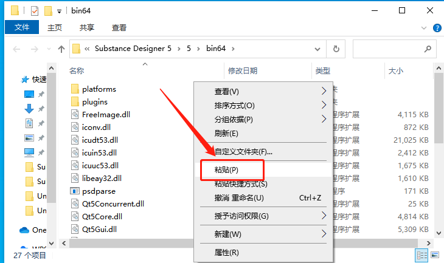Image resolution: width=444 pixels, height=263 pixels.
Task: Select icudt53.dll file icon
Action: pos(75,140)
